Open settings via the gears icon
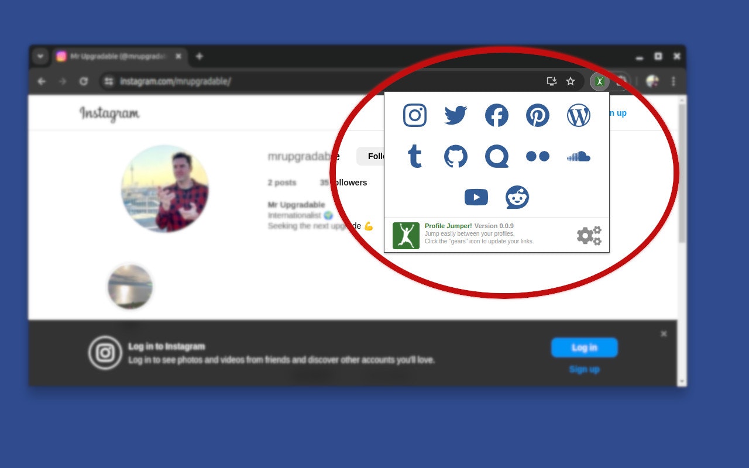749x468 pixels. pyautogui.click(x=589, y=236)
